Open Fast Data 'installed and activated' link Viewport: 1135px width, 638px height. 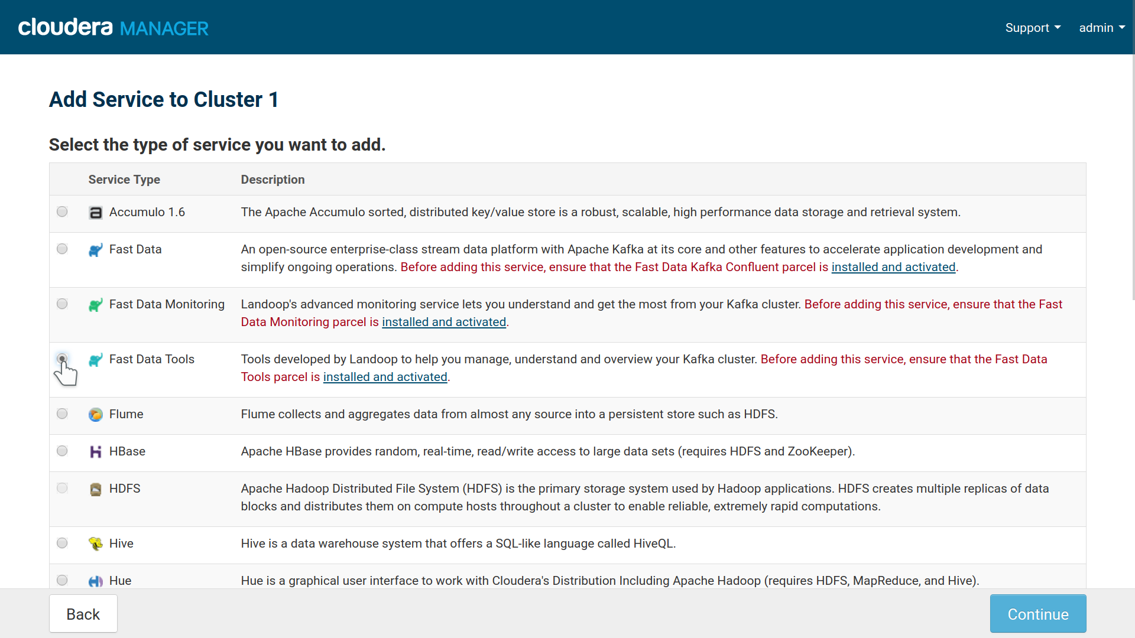tap(893, 267)
